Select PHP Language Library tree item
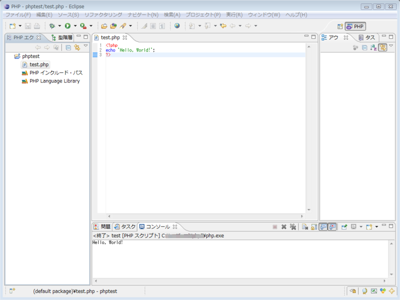The width and height of the screenshot is (400, 300). pyautogui.click(x=51, y=81)
